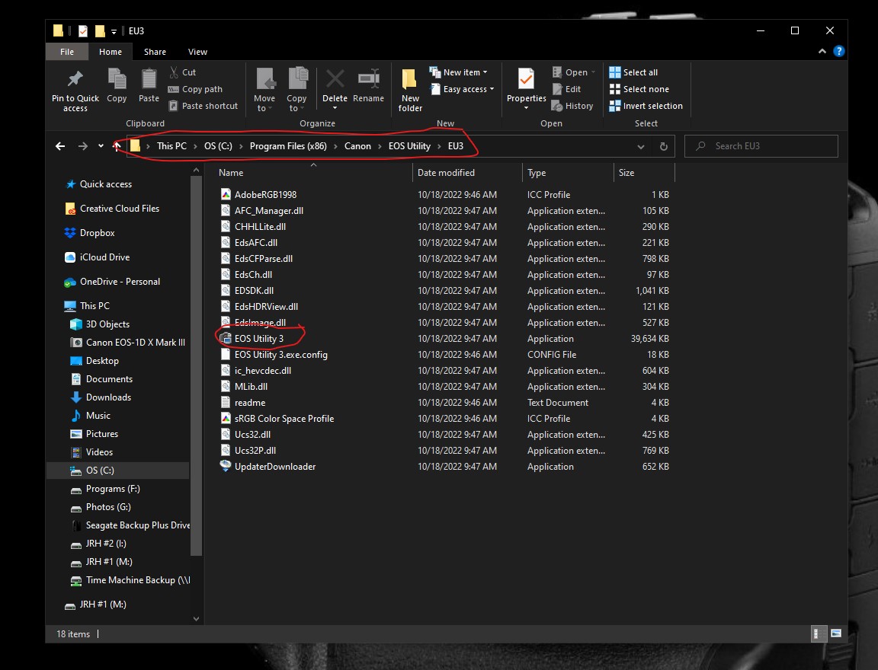Viewport: 878px width, 670px height.
Task: Enable Invert selection
Action: (646, 105)
